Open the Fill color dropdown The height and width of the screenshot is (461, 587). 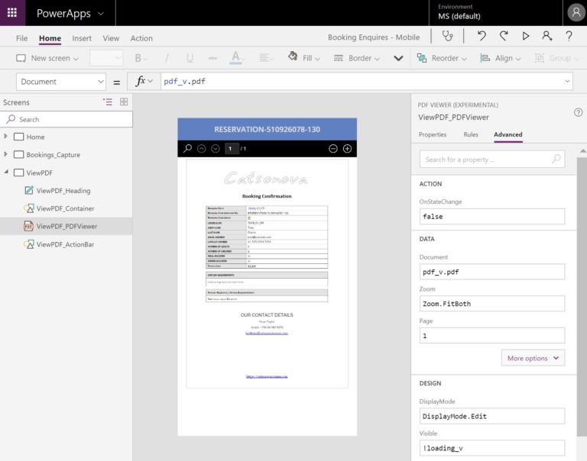303,57
